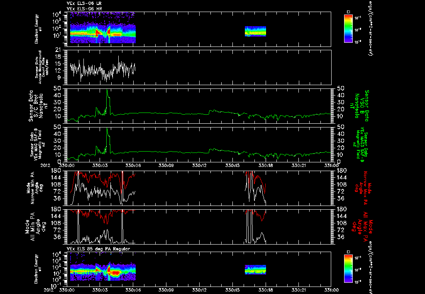Click the small spectrogram patch near 330:17 in the bottom panel

click(x=255, y=270)
